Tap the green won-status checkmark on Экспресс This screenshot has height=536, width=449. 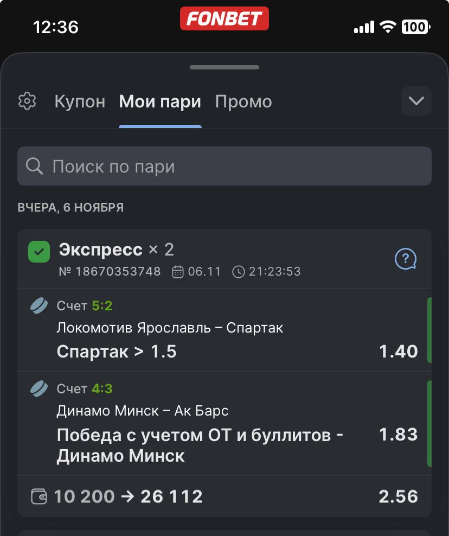click(x=39, y=252)
